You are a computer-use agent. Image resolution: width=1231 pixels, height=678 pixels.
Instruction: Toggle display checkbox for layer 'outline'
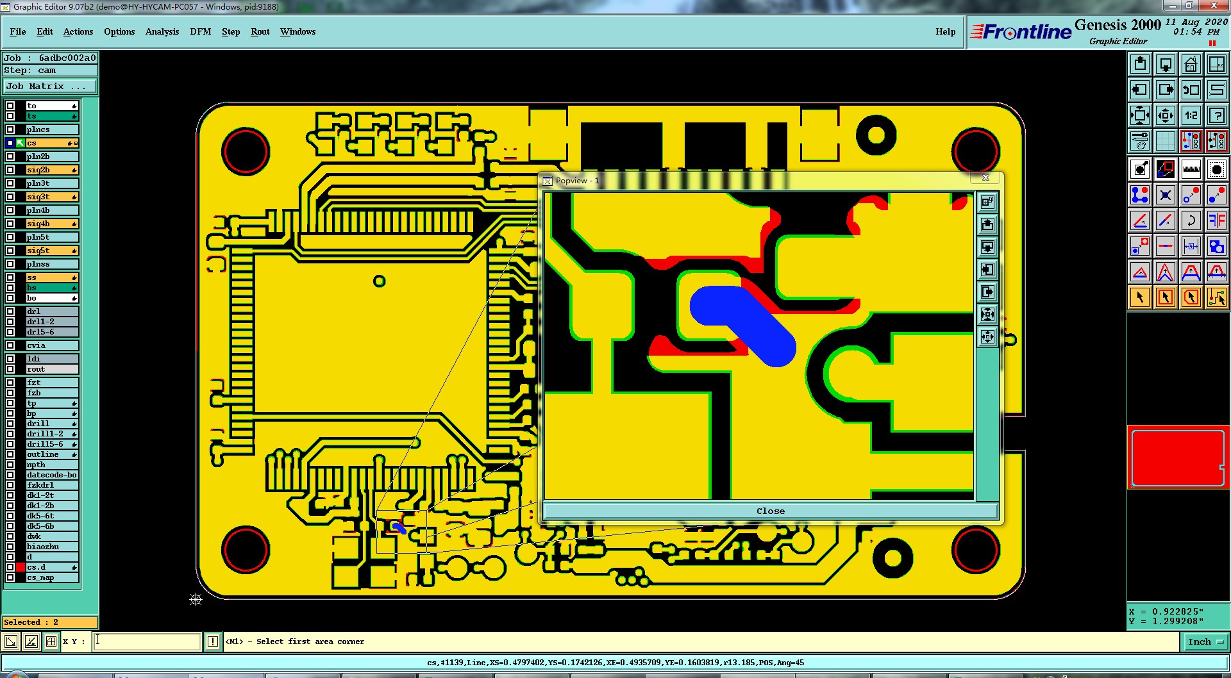[x=10, y=454]
